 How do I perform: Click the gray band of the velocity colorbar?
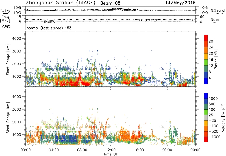206,117
